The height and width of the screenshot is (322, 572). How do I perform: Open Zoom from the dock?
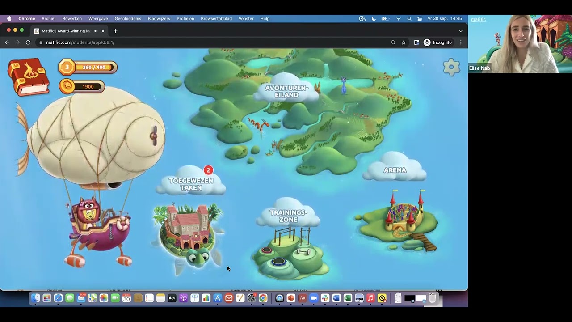[314, 298]
